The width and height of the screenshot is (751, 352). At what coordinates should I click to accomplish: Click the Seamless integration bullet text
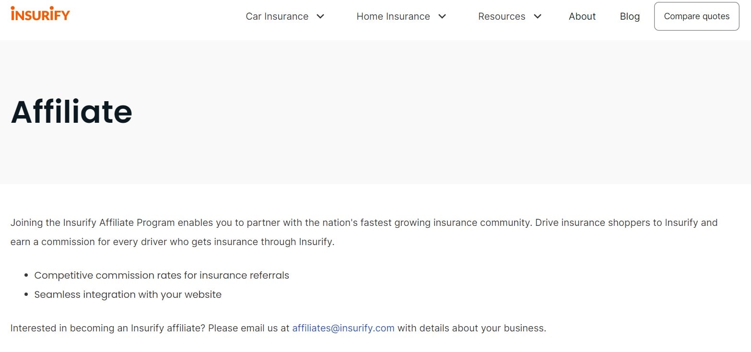pyautogui.click(x=128, y=295)
